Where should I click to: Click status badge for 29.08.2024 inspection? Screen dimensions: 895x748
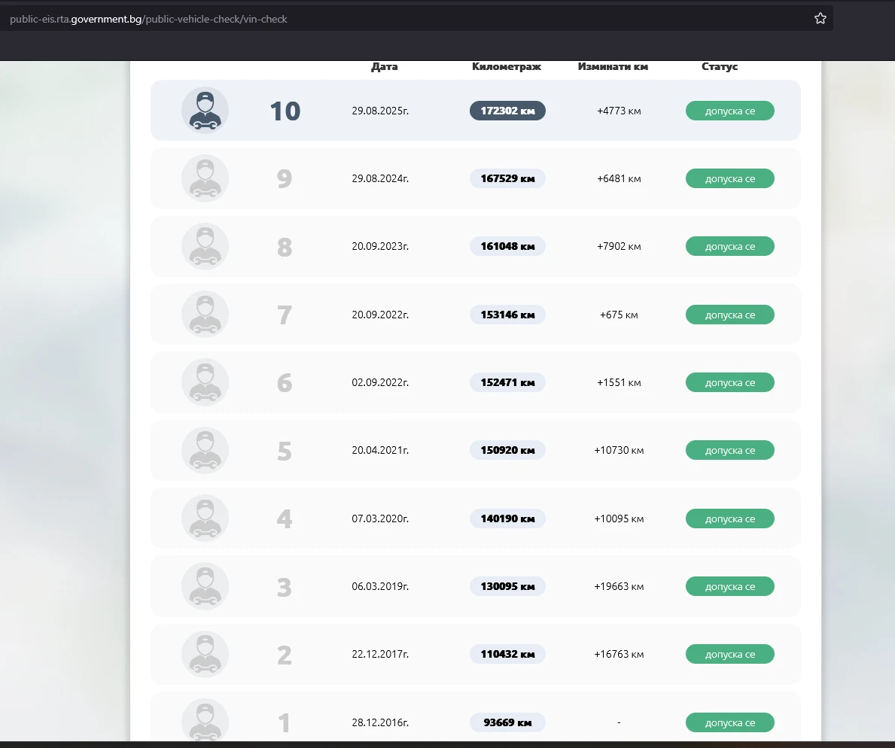click(729, 178)
